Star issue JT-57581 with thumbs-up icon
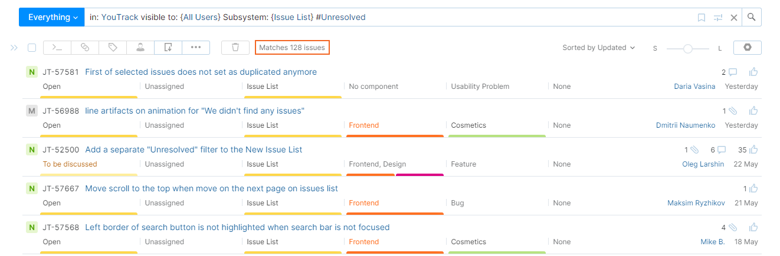The width and height of the screenshot is (780, 256). coord(753,72)
